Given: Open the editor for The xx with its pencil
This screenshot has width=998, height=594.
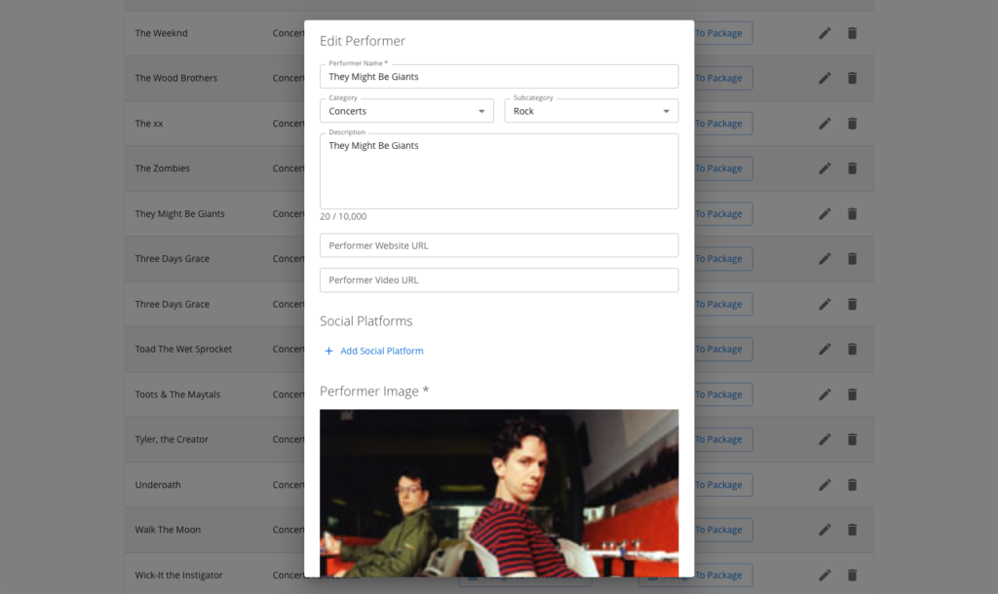Looking at the screenshot, I should (825, 124).
